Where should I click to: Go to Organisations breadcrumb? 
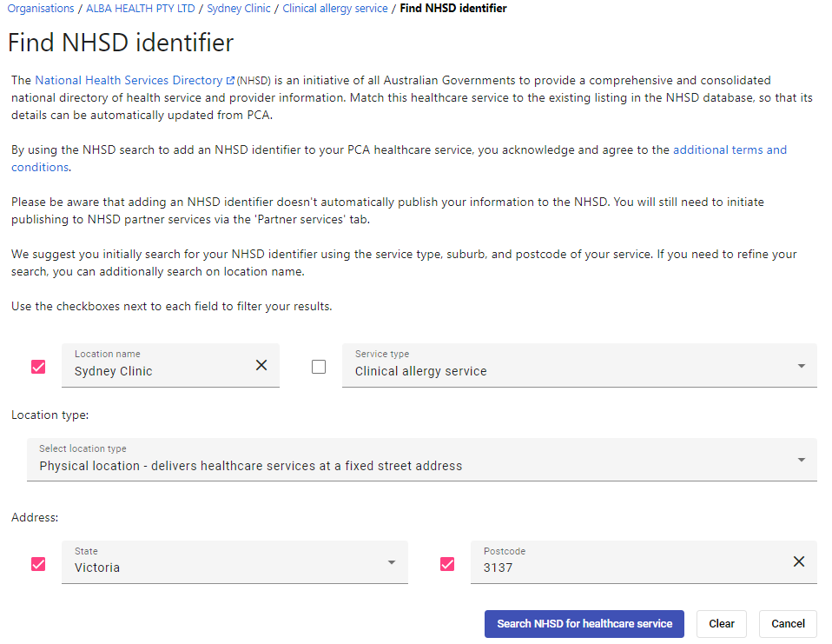[x=41, y=9]
